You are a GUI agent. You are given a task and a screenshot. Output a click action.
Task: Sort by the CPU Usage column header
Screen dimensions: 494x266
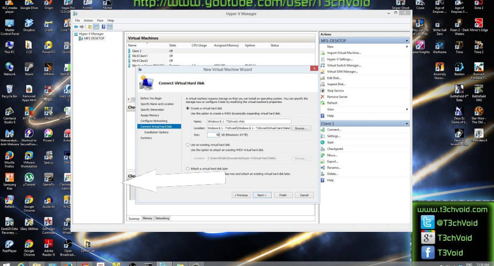(x=199, y=45)
